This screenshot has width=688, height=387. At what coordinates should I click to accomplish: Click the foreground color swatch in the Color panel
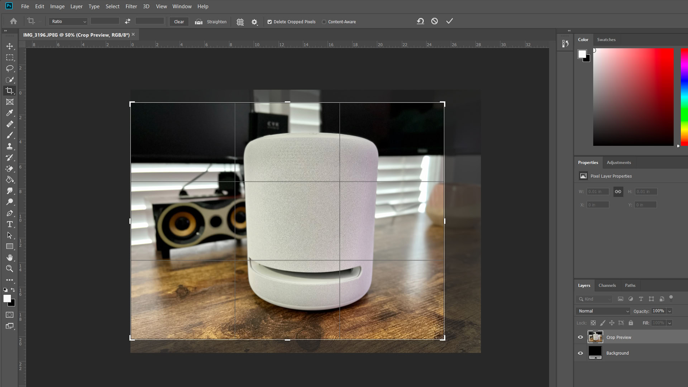[x=582, y=54]
